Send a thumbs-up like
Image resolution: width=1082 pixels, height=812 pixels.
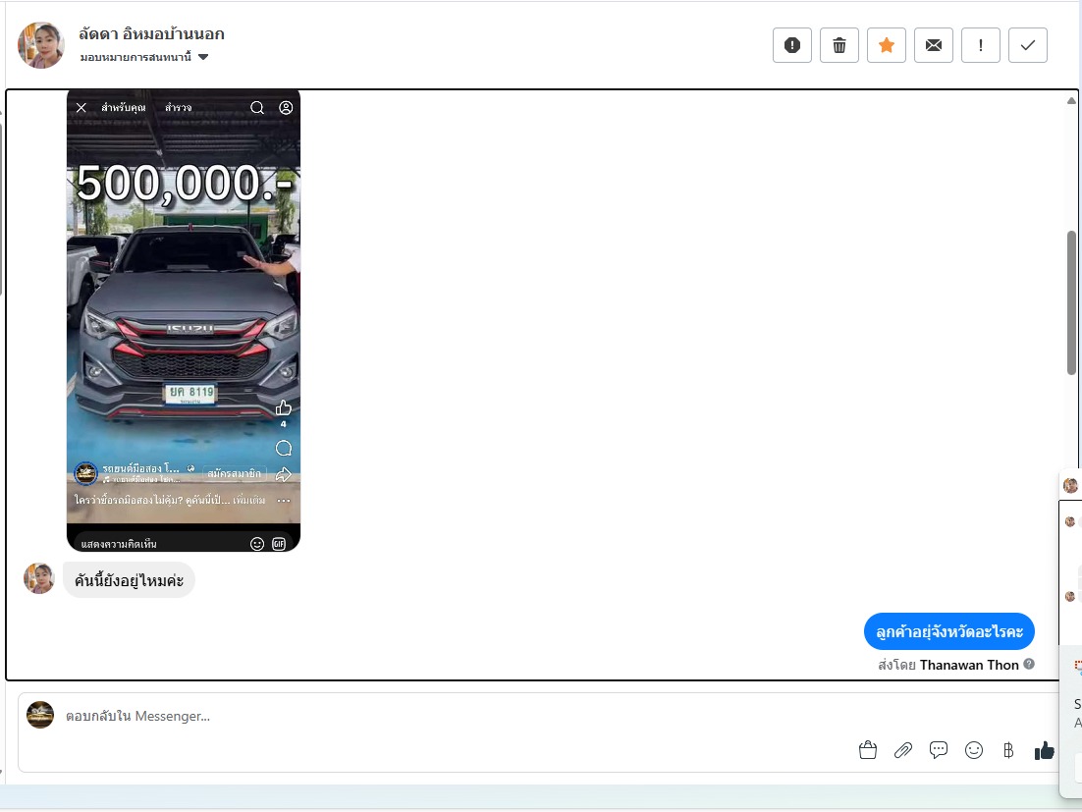(1044, 750)
